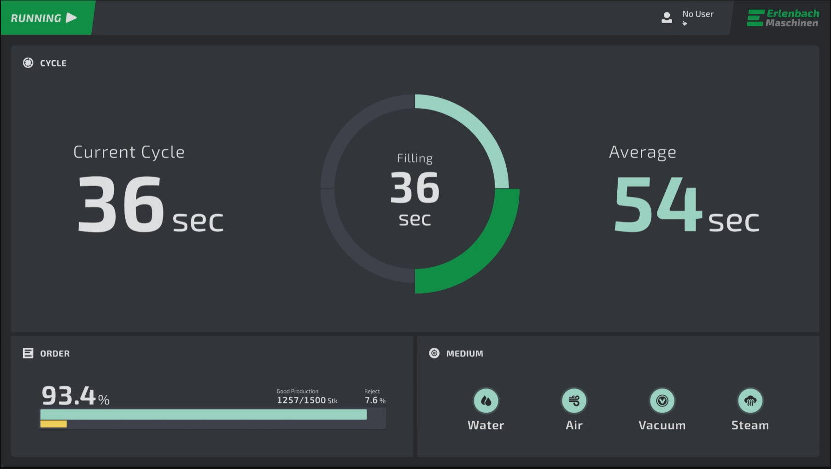Click the 1257/1500 Stk production count
The height and width of the screenshot is (469, 831).
[x=307, y=400]
